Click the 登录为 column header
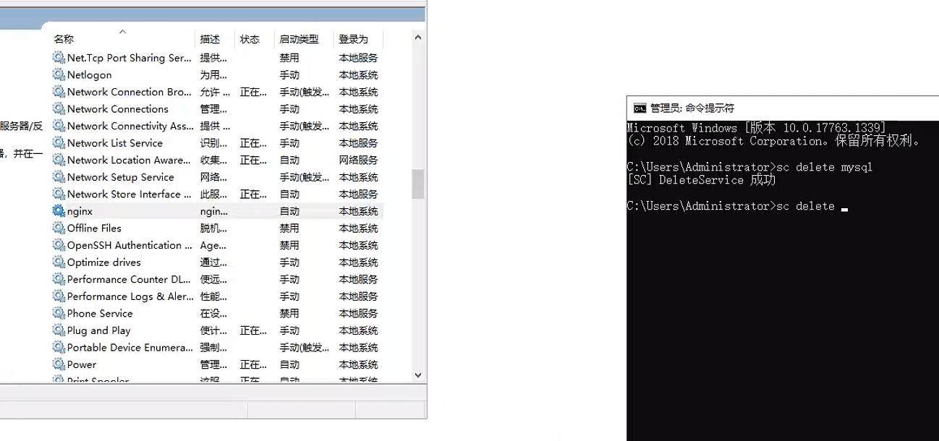The image size is (939, 441). pos(353,39)
